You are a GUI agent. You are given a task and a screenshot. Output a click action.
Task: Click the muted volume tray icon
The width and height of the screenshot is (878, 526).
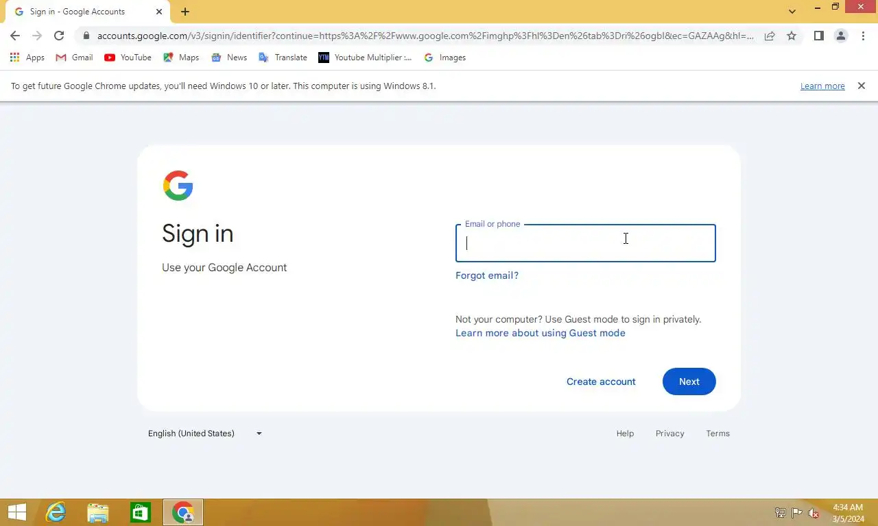(x=814, y=513)
